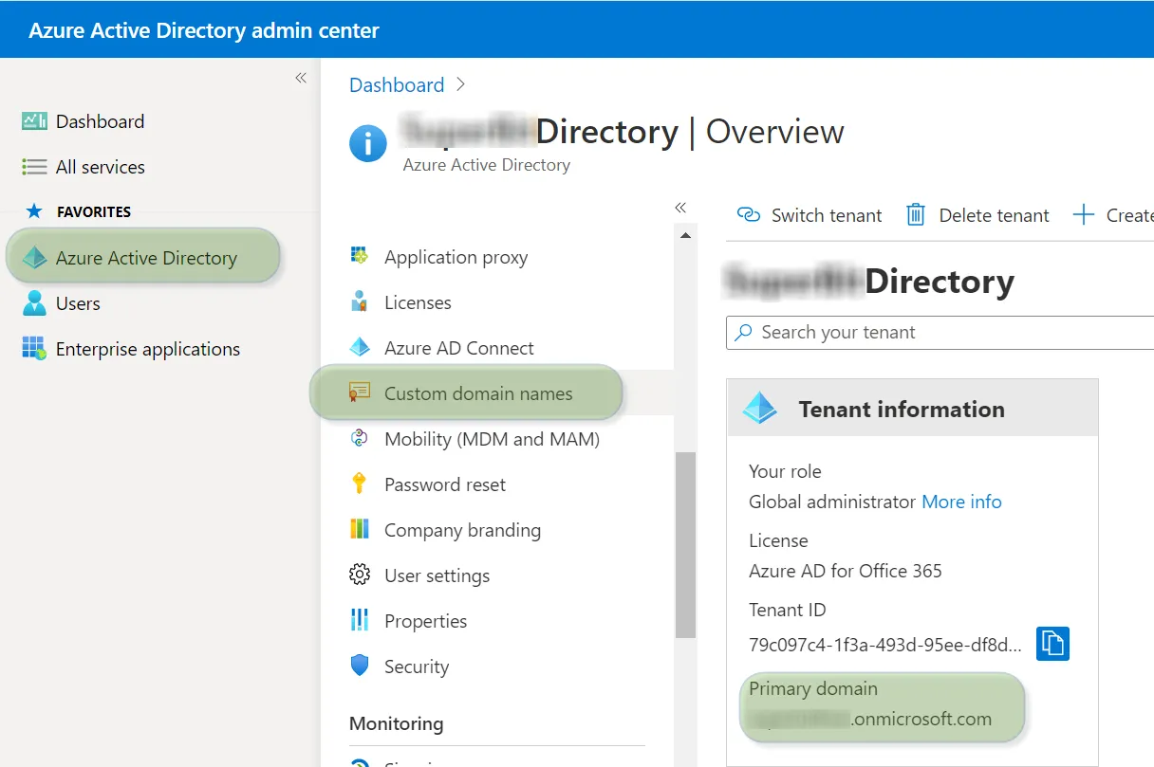Click the Application proxy icon
The image size is (1154, 767).
pyautogui.click(x=359, y=256)
